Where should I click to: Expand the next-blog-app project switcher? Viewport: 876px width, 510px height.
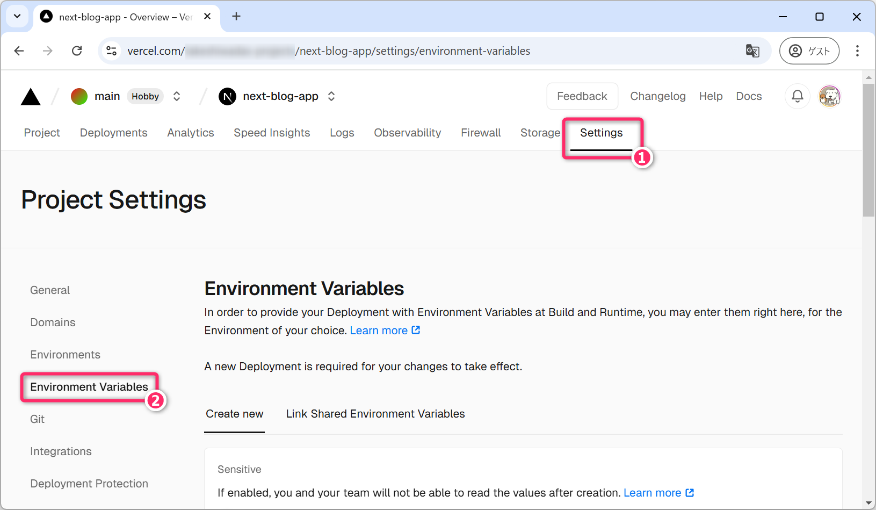pyautogui.click(x=331, y=96)
